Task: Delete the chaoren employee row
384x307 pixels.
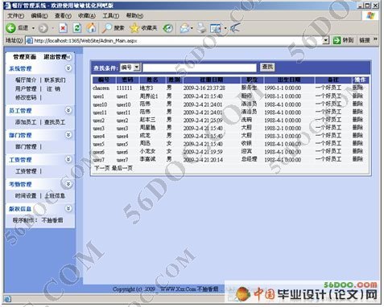Action: pos(357,88)
